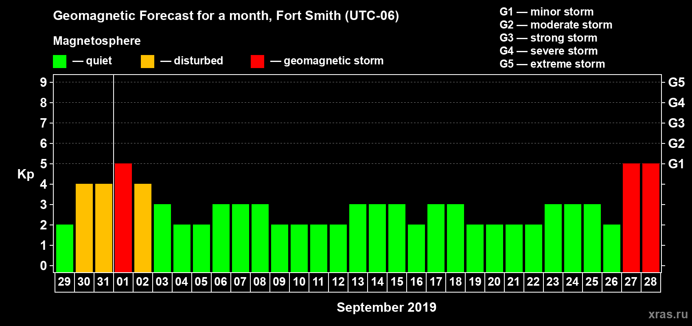Click the red geomagnetic storm legend swatch
Screen dimensions: 692x326
(x=257, y=62)
